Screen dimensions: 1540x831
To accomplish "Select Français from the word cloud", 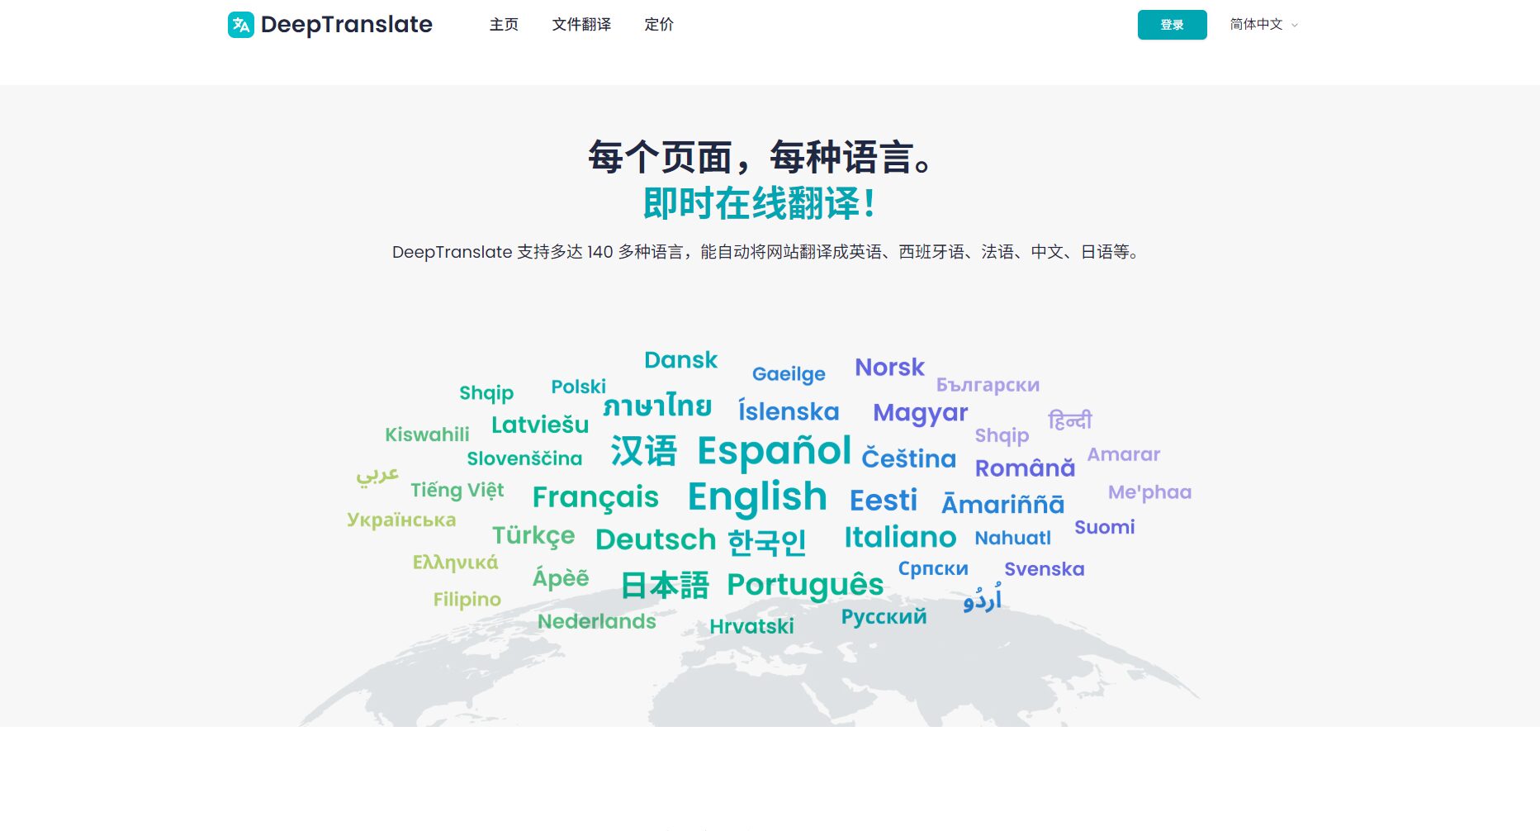I will (595, 496).
